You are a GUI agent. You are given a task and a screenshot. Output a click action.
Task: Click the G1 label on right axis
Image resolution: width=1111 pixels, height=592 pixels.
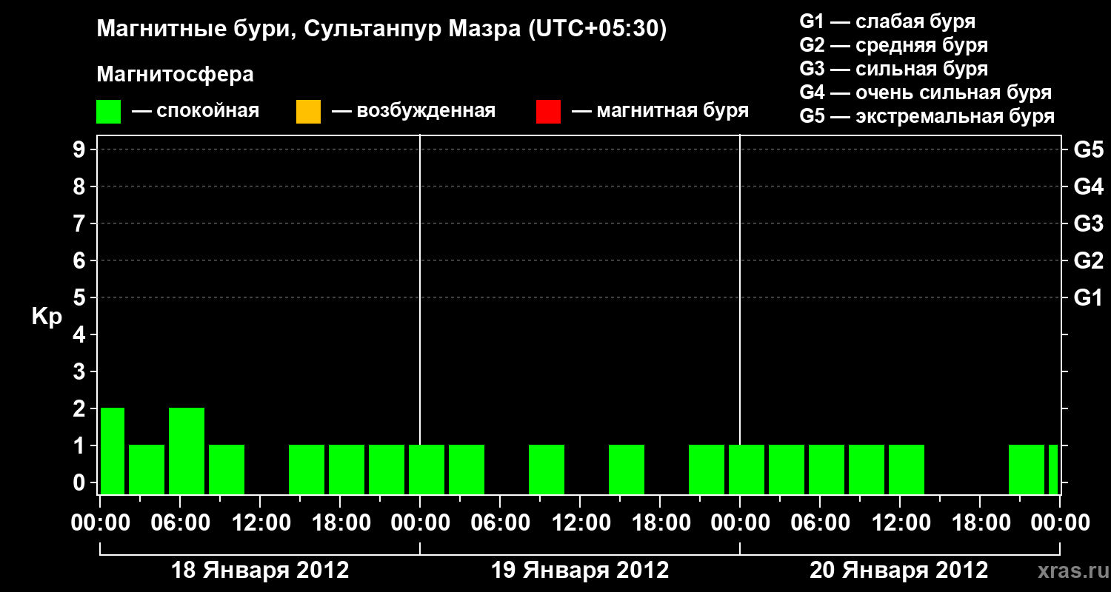(1089, 298)
